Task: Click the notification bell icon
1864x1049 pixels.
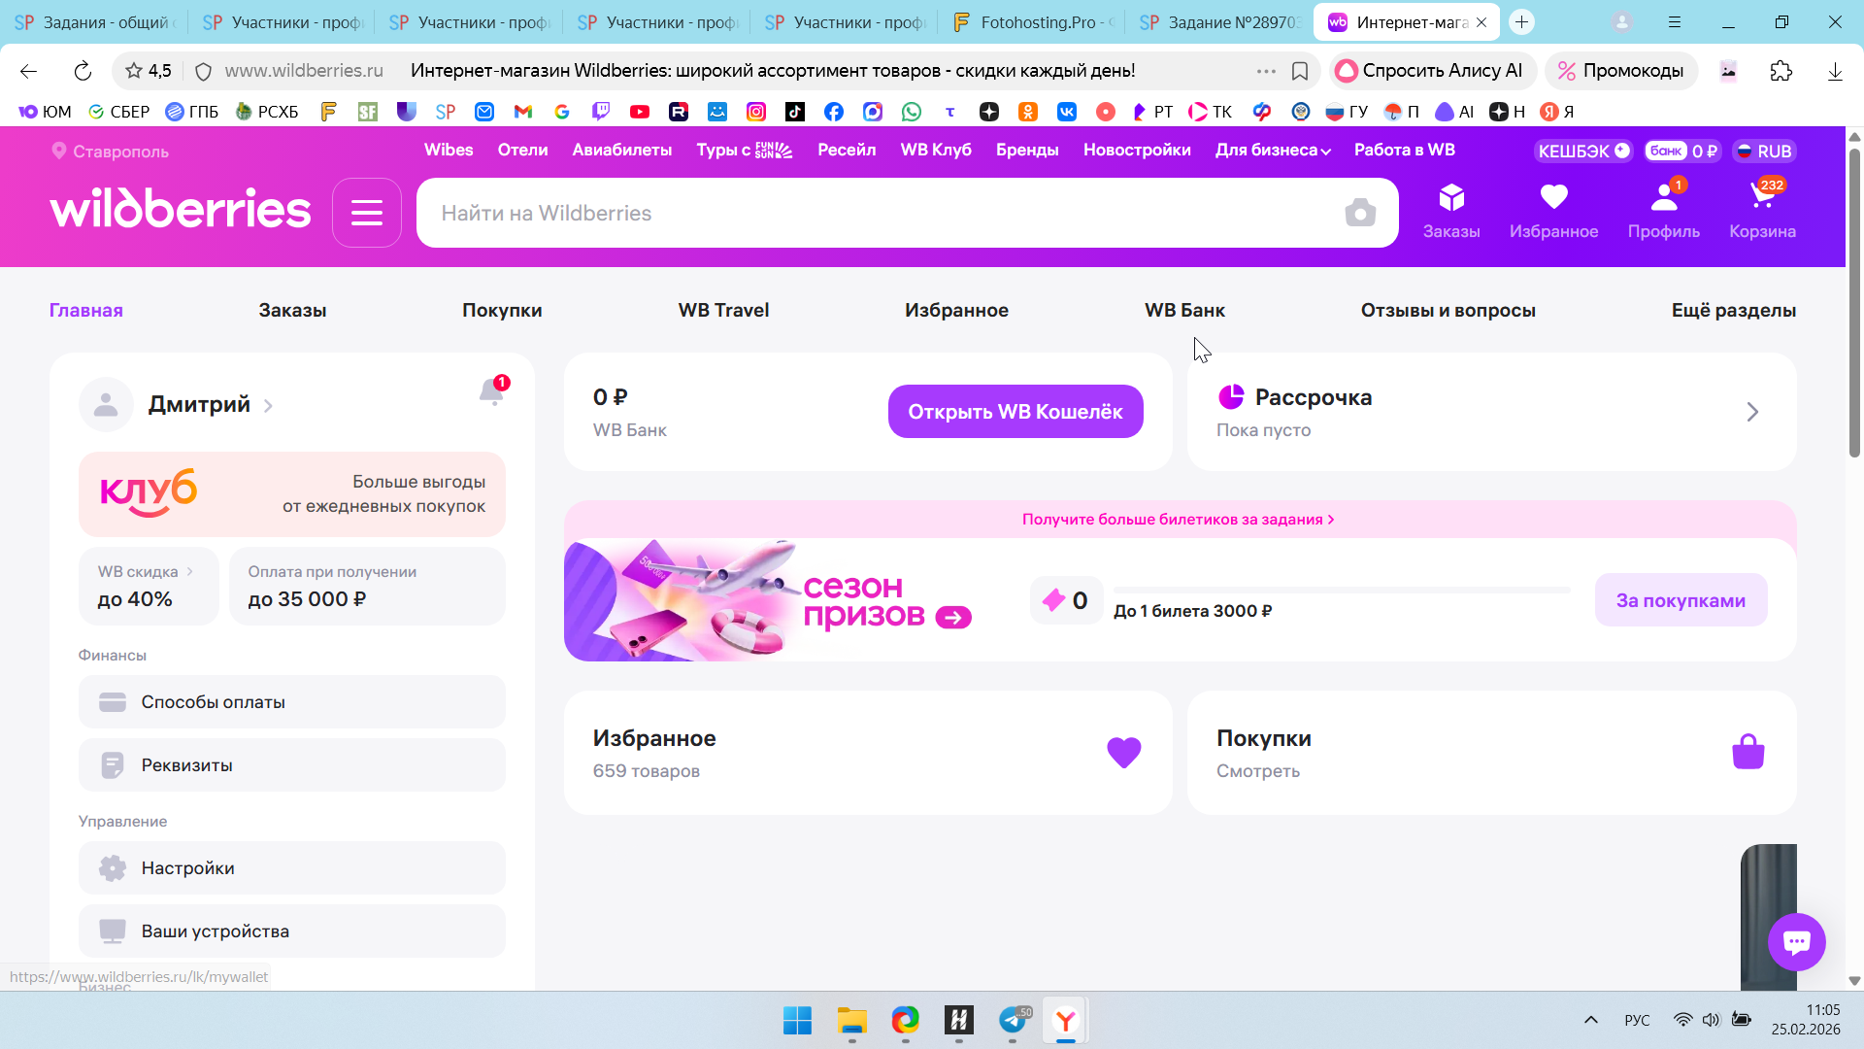Action: (491, 391)
